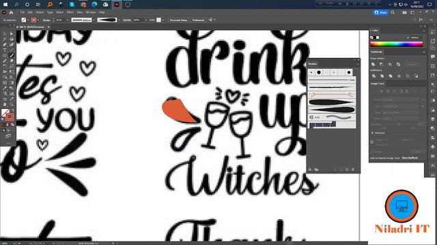Open Pathfinder panel options menu
Viewport: 437px width, 245px height.
[424, 52]
